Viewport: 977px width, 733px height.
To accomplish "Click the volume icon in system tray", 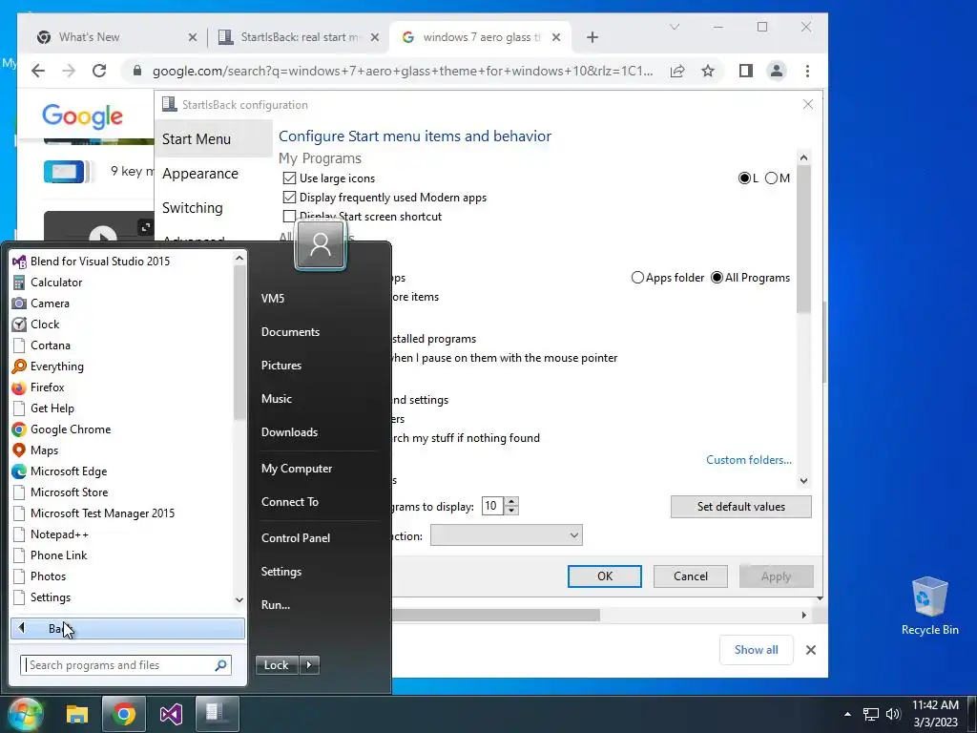I will 893,714.
